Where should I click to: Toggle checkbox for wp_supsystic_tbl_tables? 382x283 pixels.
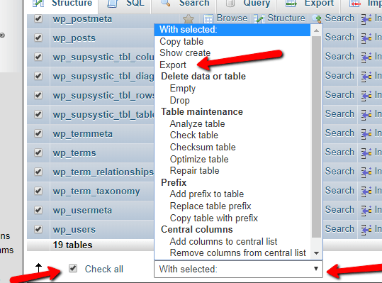(x=38, y=114)
